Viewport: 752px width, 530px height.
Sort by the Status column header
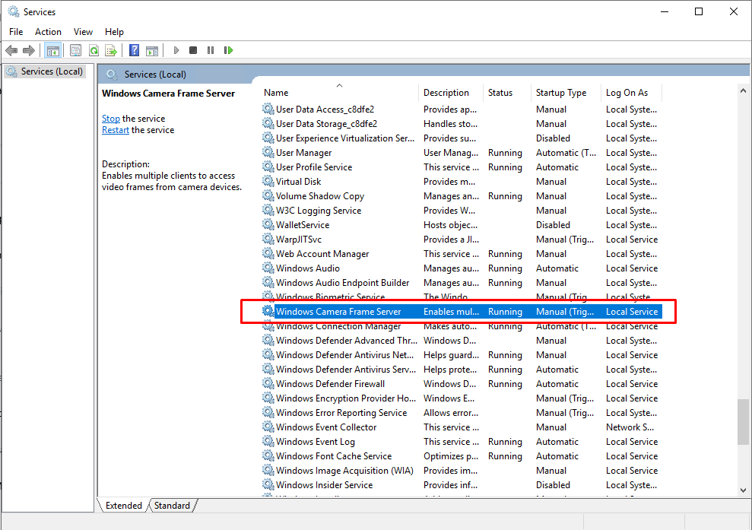pos(507,93)
